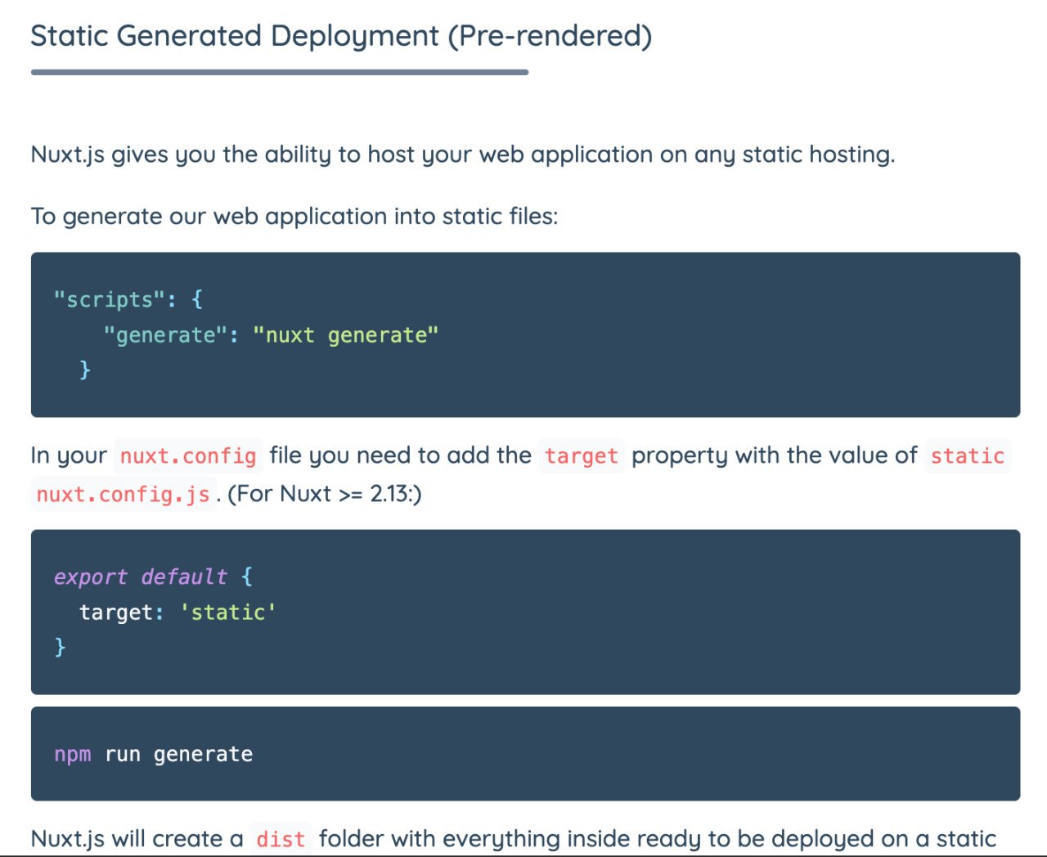Screen dimensions: 1047x857
Task: Click the inline code 'nuxt.config.js'
Action: [124, 494]
